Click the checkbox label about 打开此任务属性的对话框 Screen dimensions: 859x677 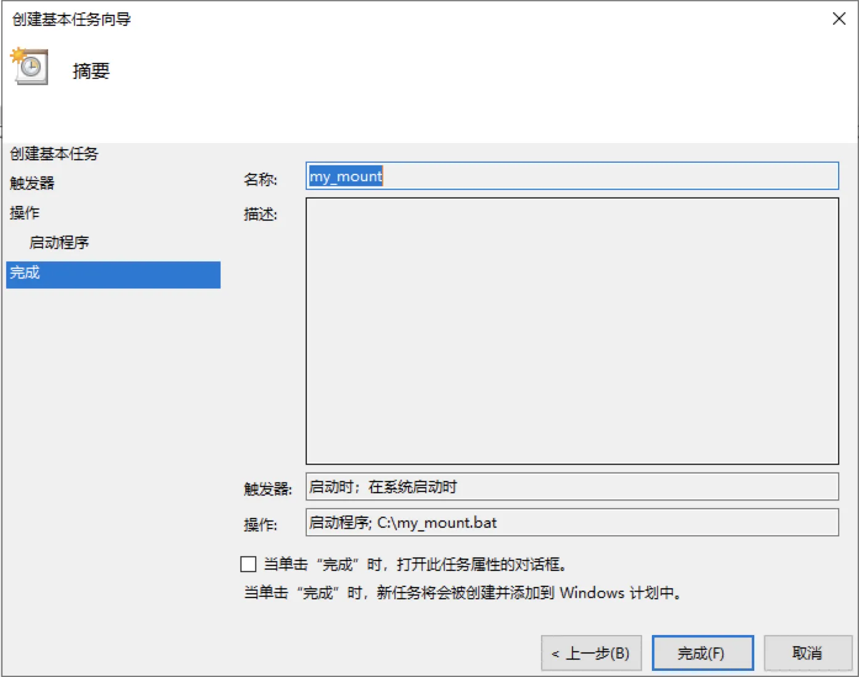pos(415,564)
